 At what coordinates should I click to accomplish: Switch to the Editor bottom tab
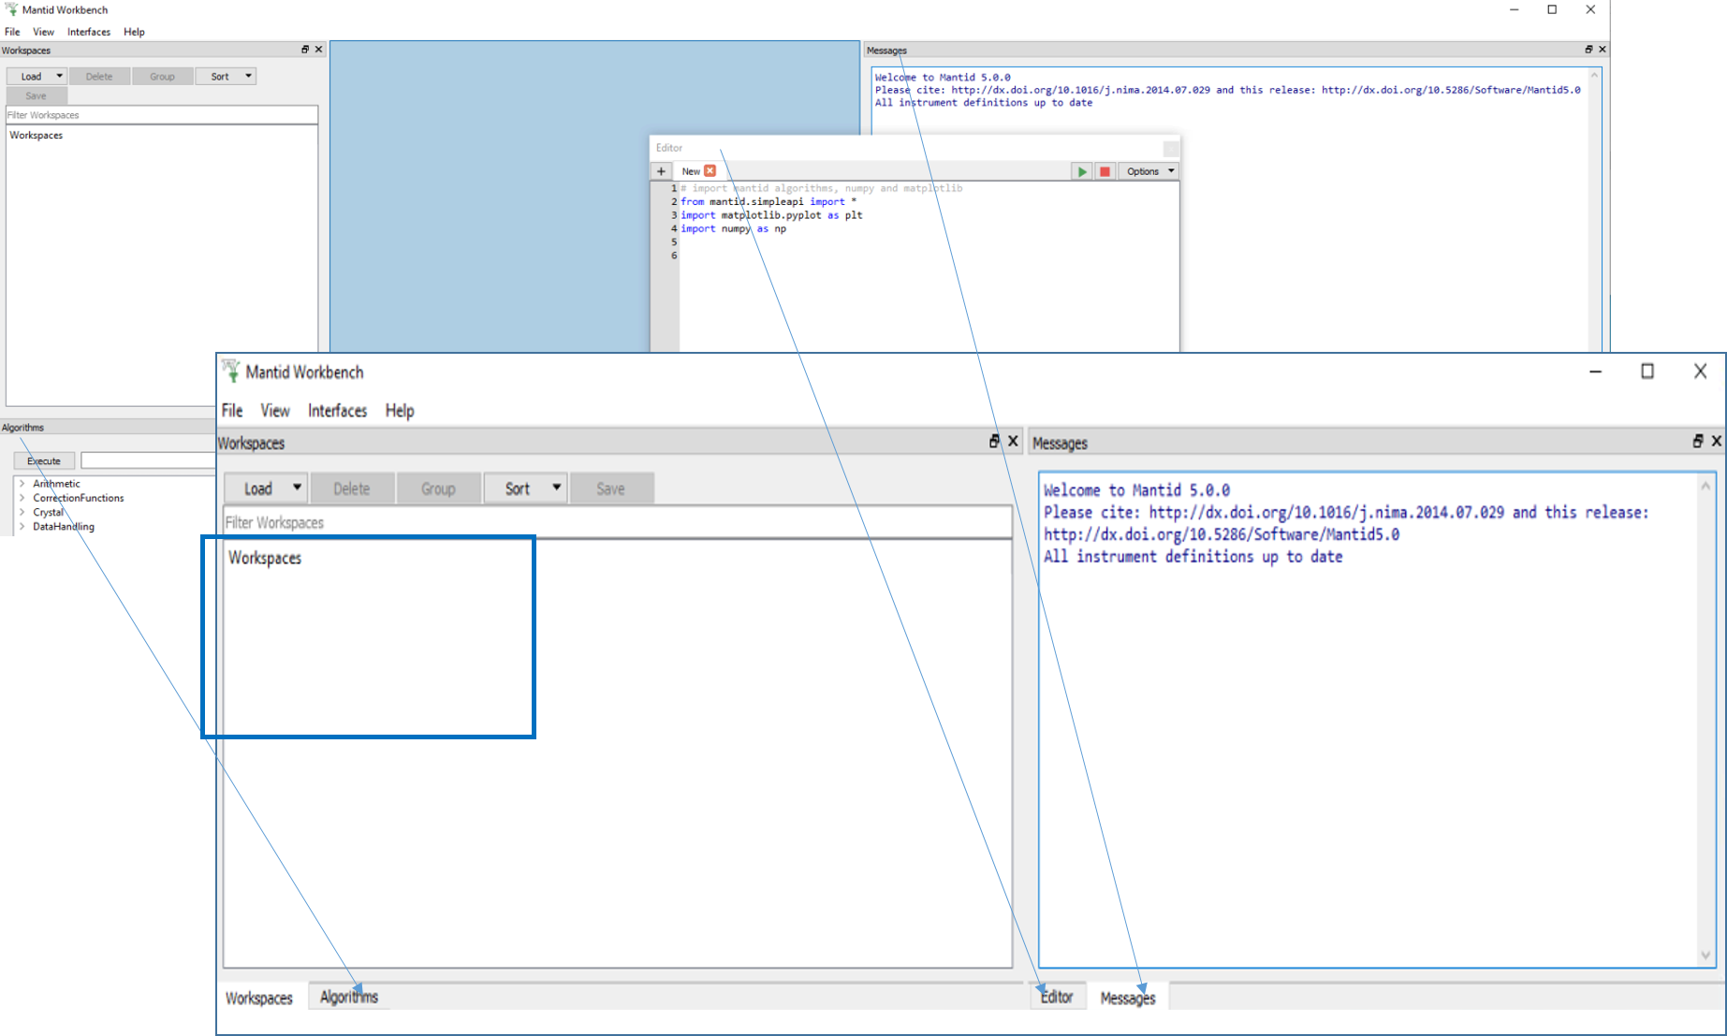pyautogui.click(x=1057, y=998)
